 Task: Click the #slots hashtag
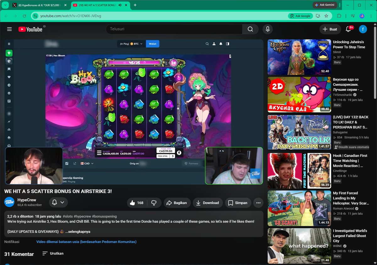click(x=68, y=216)
